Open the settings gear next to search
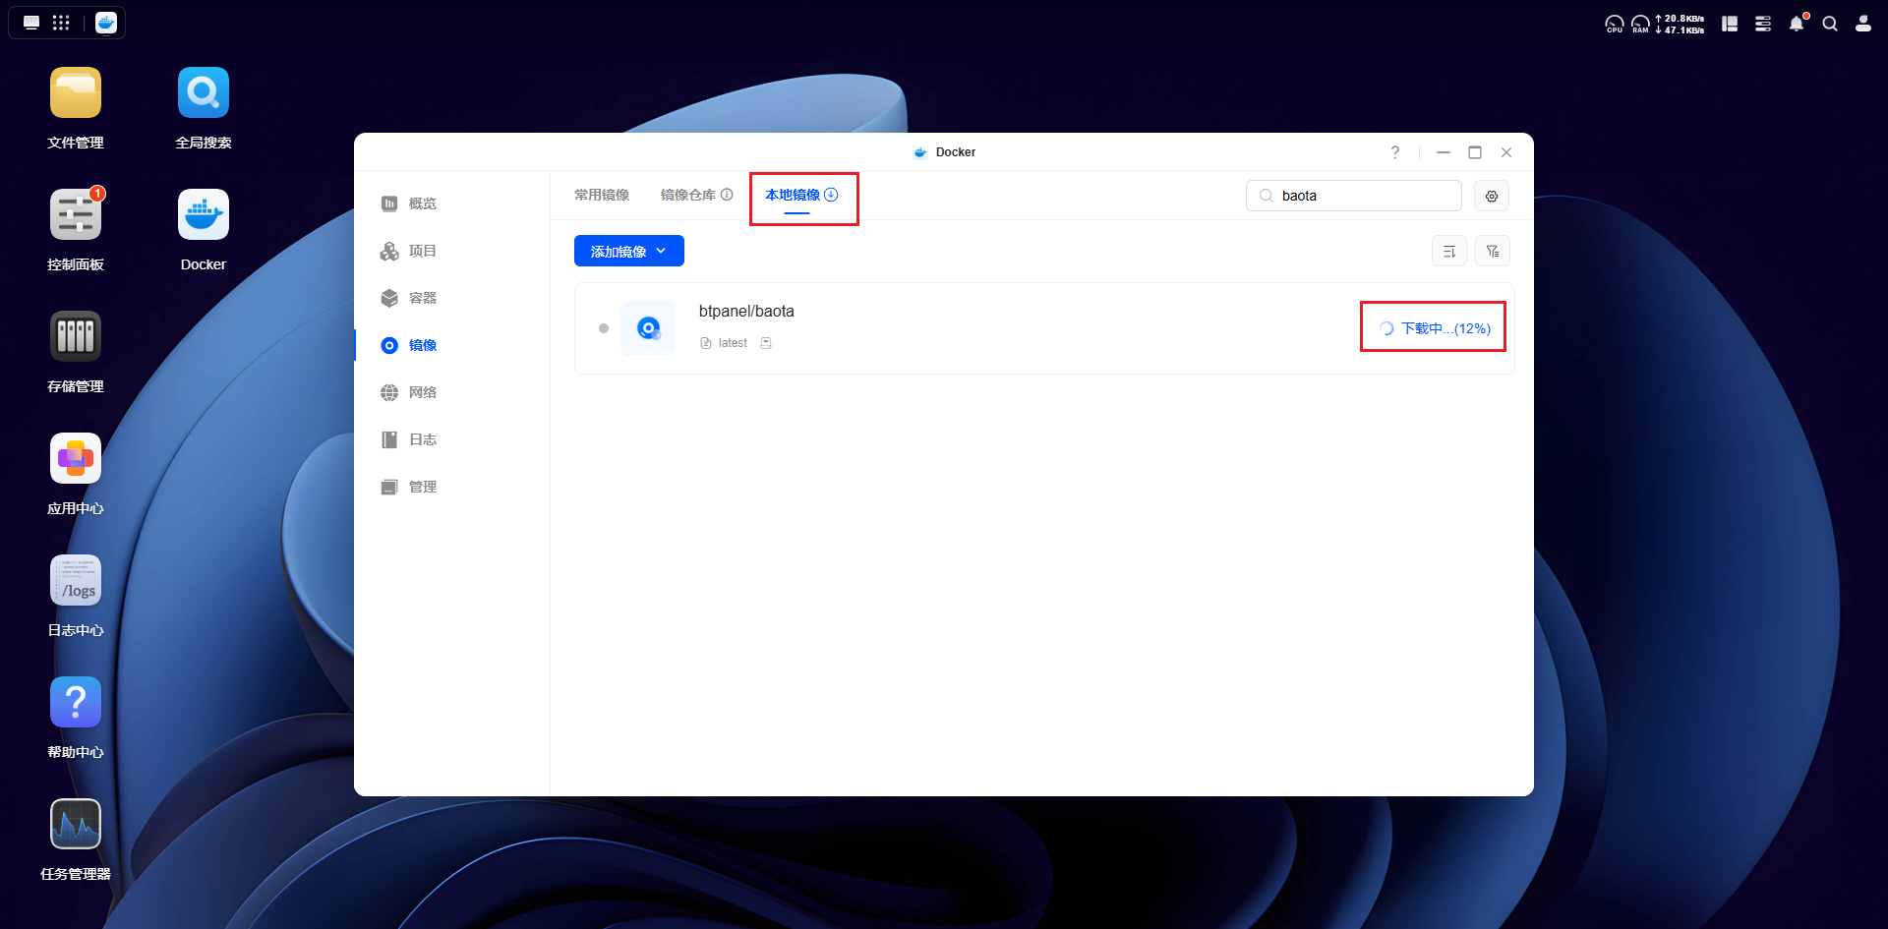This screenshot has width=1888, height=929. [1492, 196]
